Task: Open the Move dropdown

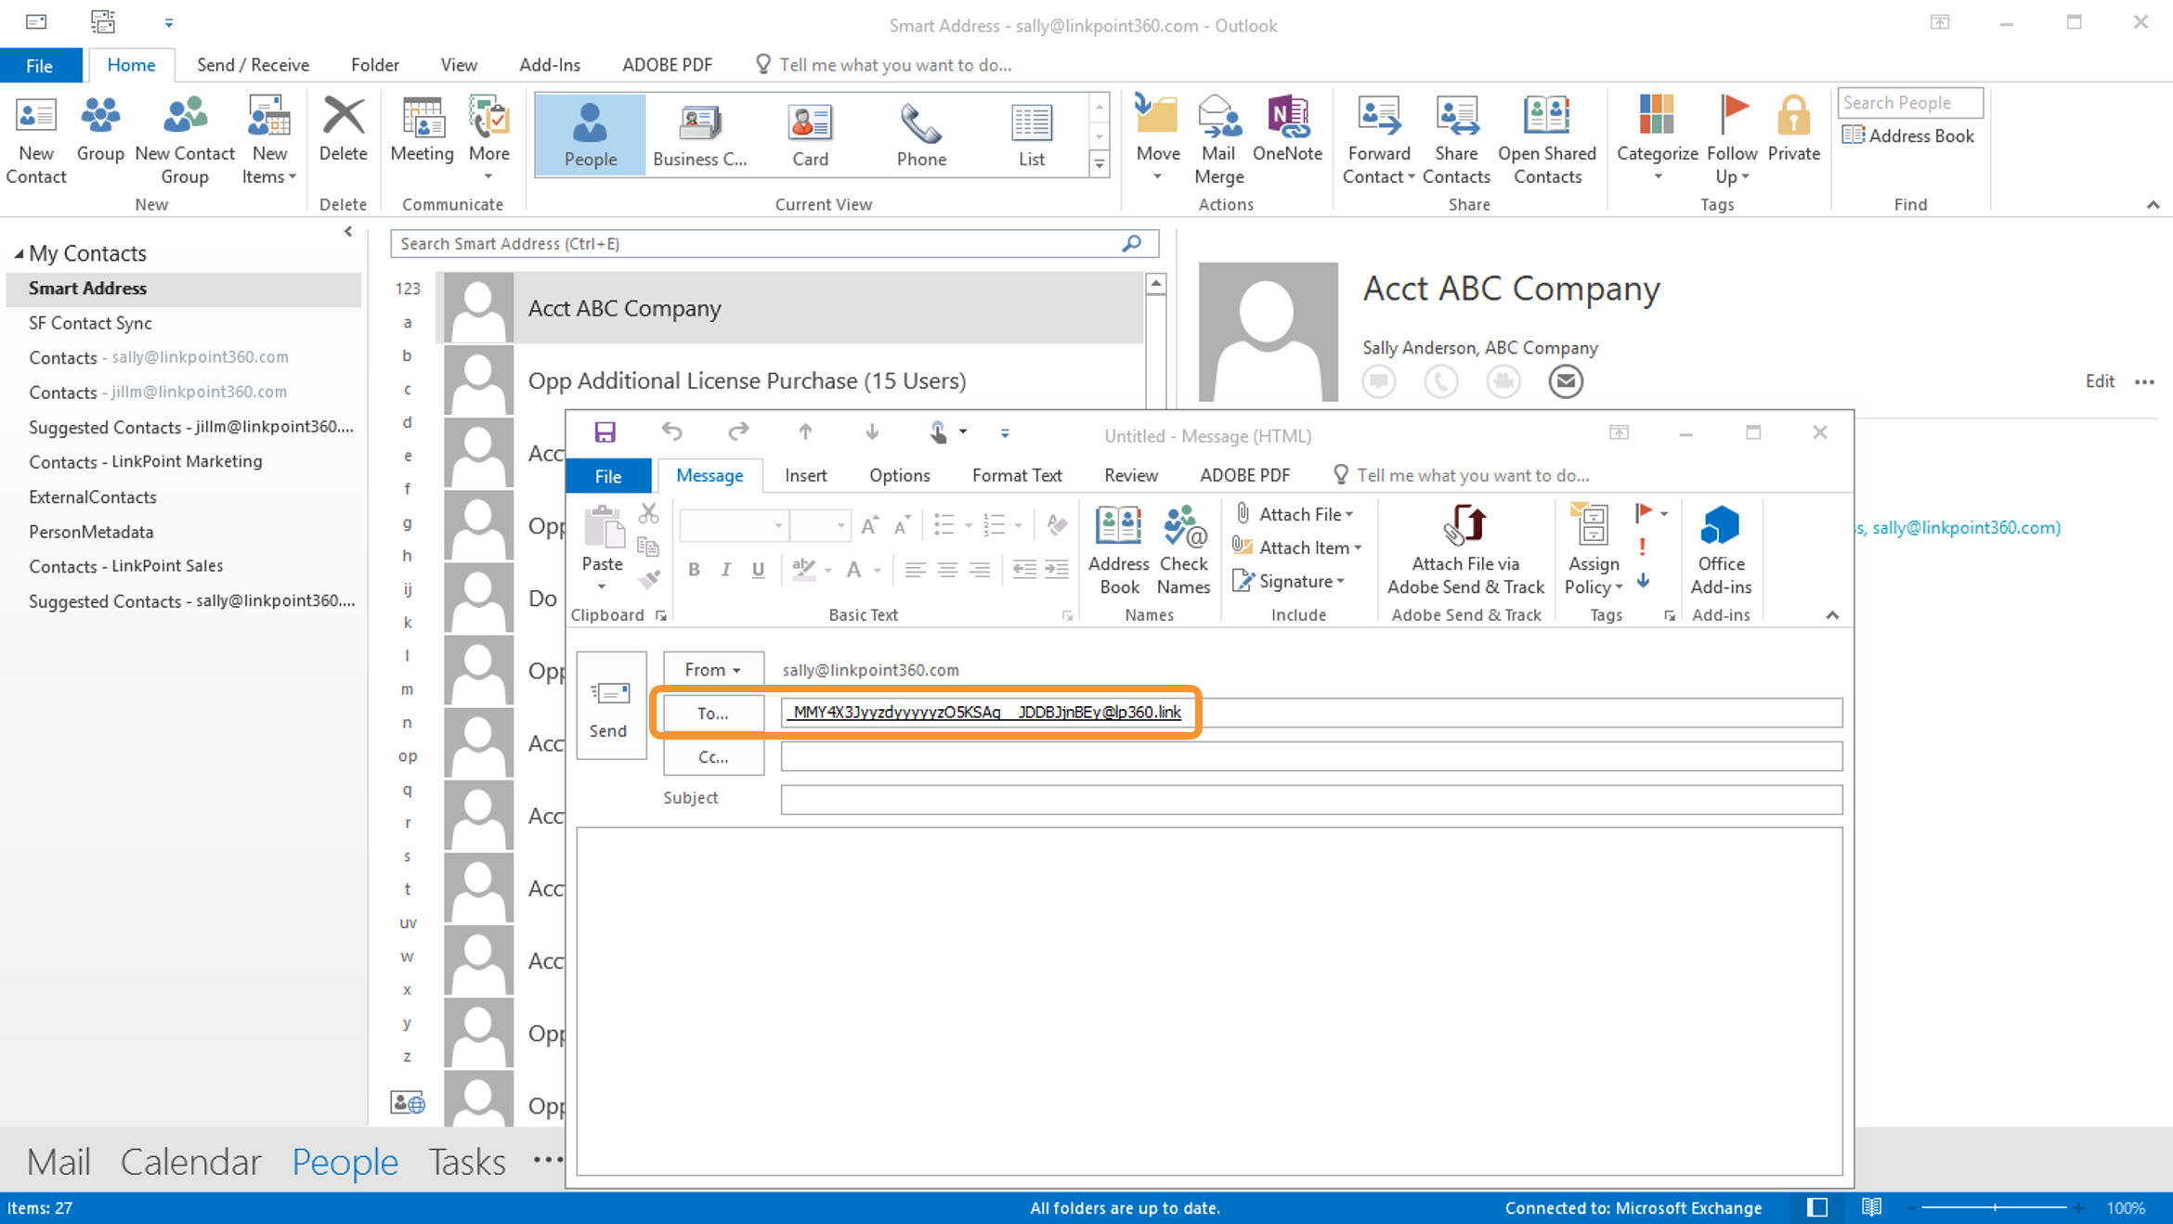Action: (1157, 140)
